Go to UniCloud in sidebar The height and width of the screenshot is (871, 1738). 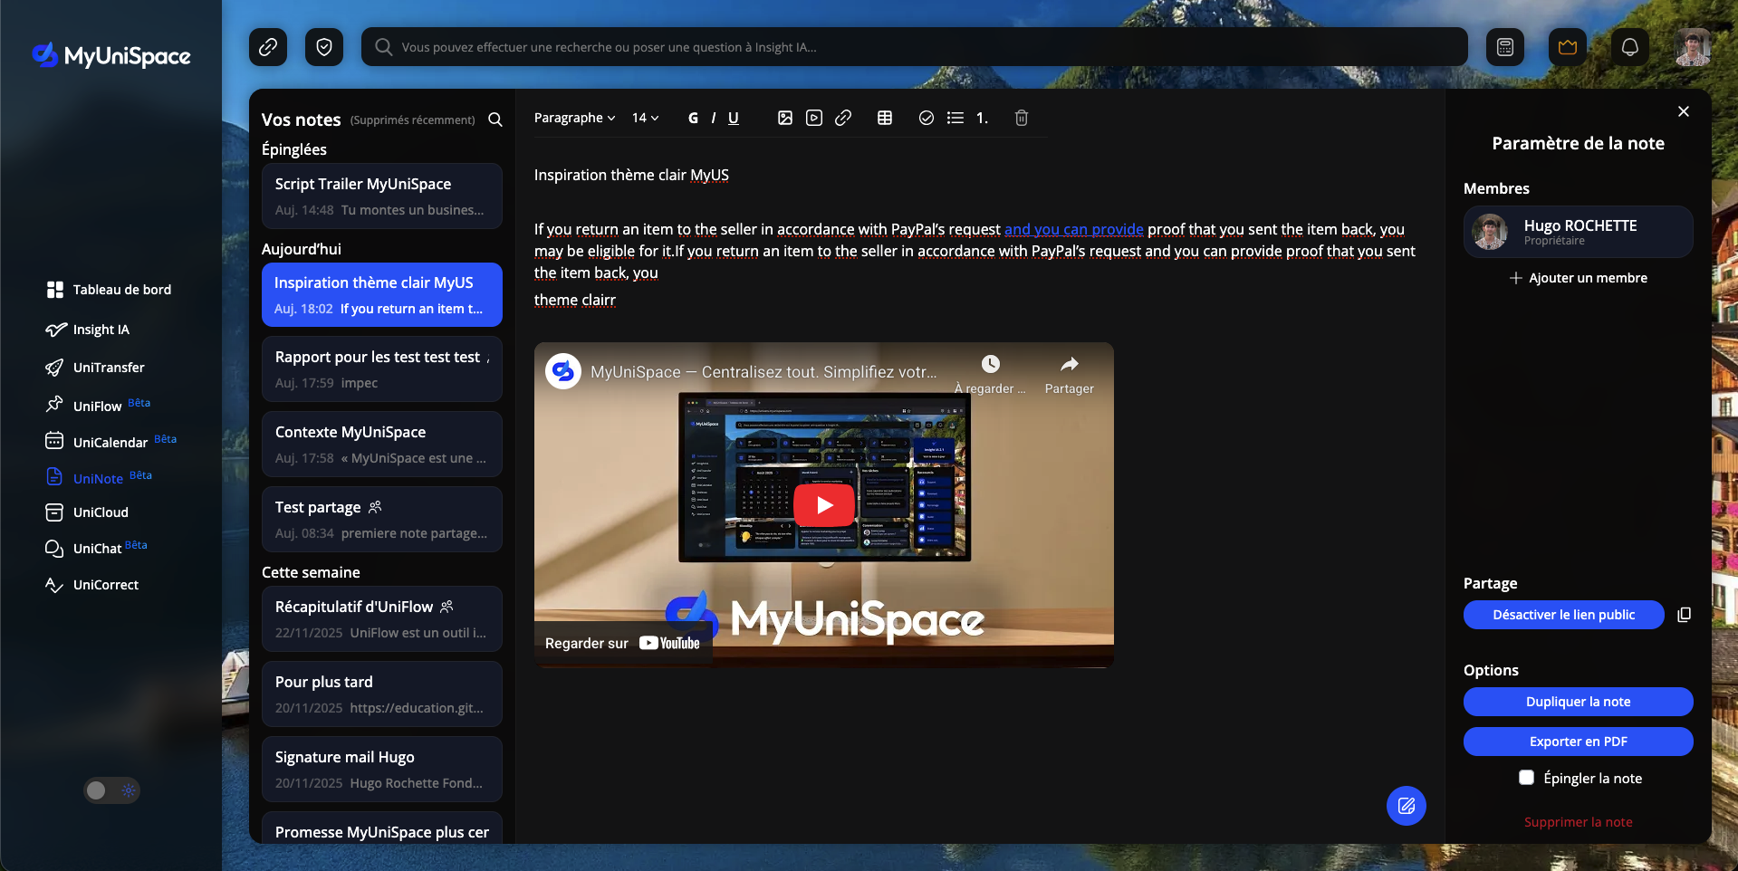[x=101, y=512]
